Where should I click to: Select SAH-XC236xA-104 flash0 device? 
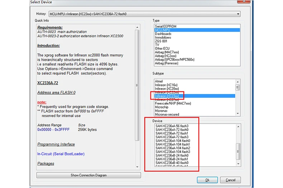196,140
